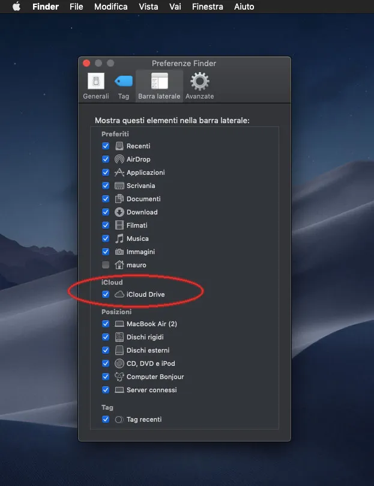Click the Preferiti section heading

tap(115, 134)
